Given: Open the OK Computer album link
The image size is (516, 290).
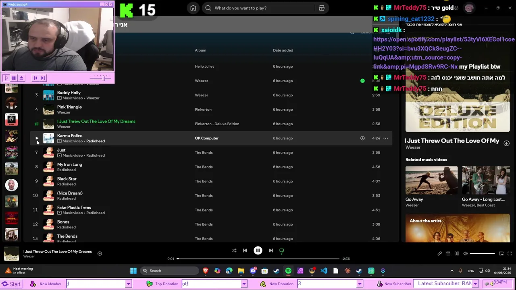Looking at the screenshot, I should [206, 138].
